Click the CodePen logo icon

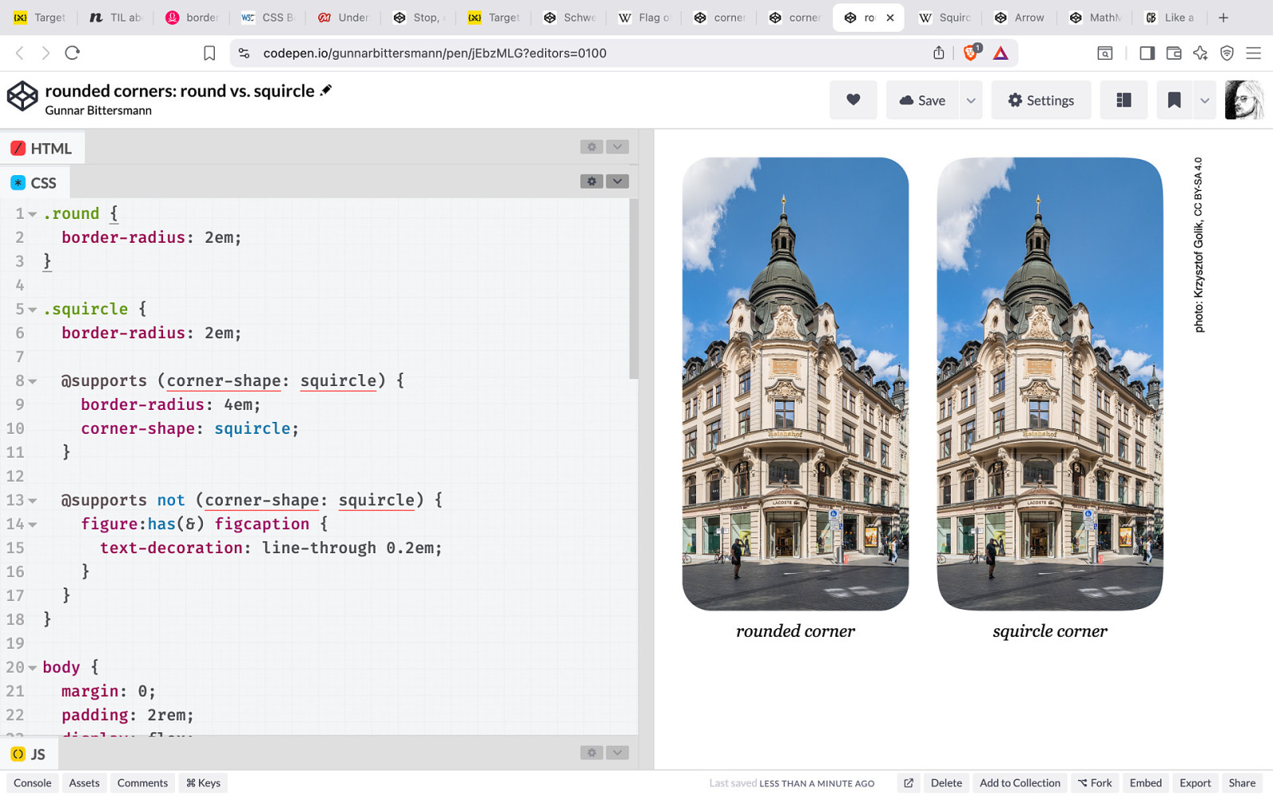pos(22,96)
